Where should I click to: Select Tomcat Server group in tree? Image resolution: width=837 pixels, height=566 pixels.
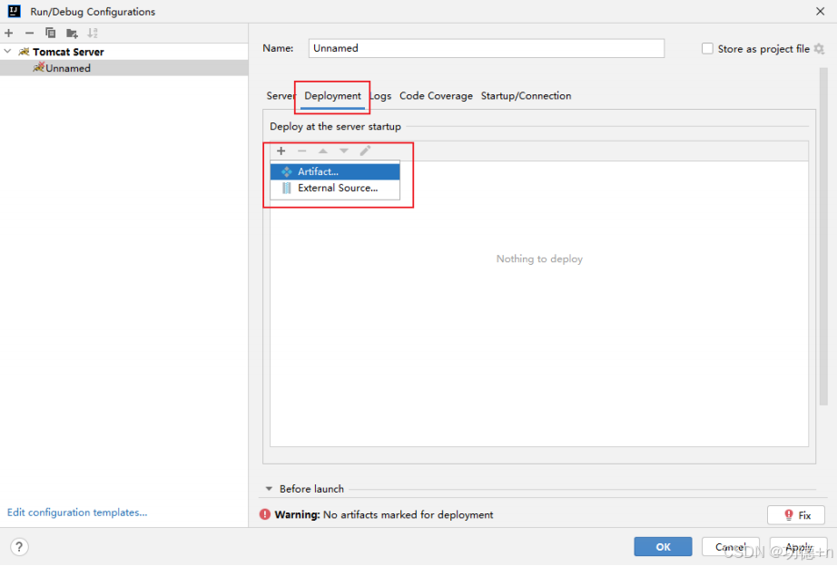point(68,52)
